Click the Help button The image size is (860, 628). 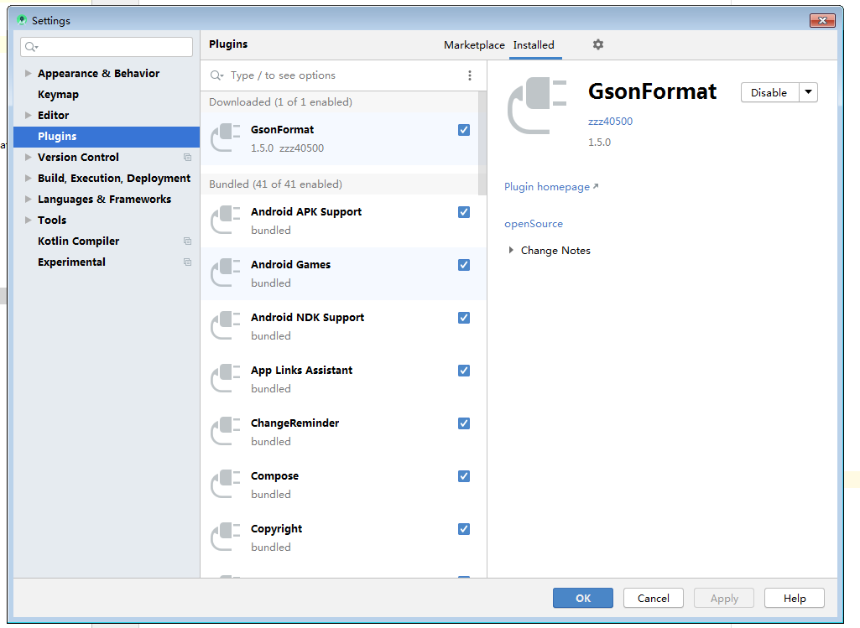pyautogui.click(x=795, y=598)
